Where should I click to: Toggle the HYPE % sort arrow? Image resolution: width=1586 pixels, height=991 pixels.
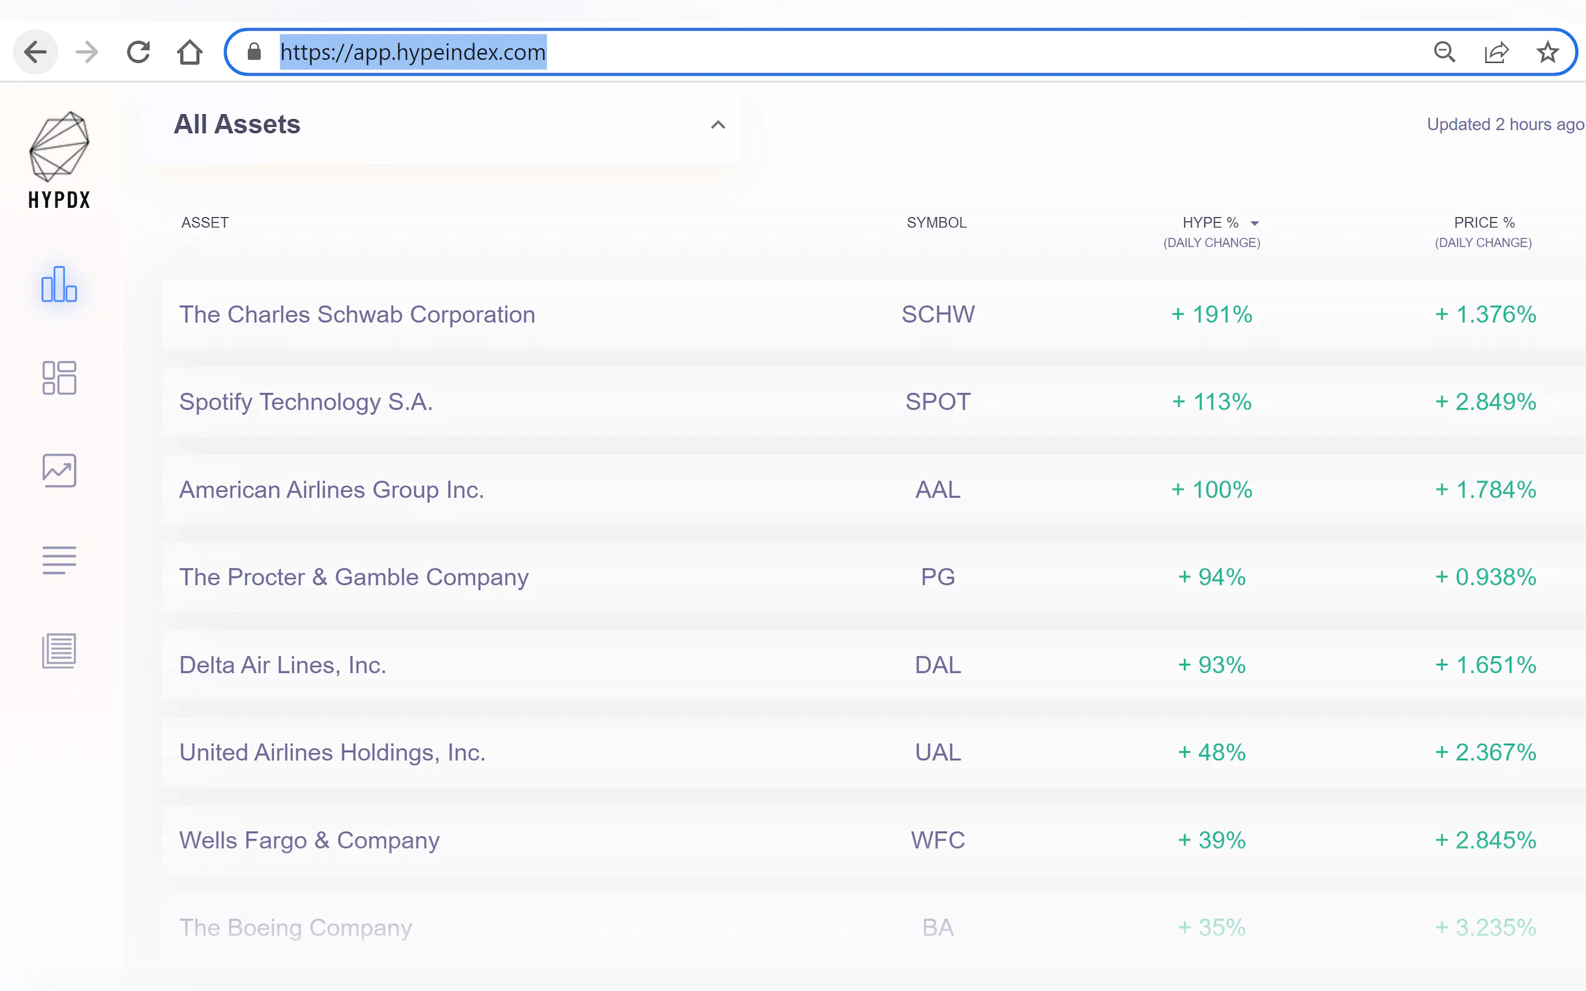[x=1254, y=223]
